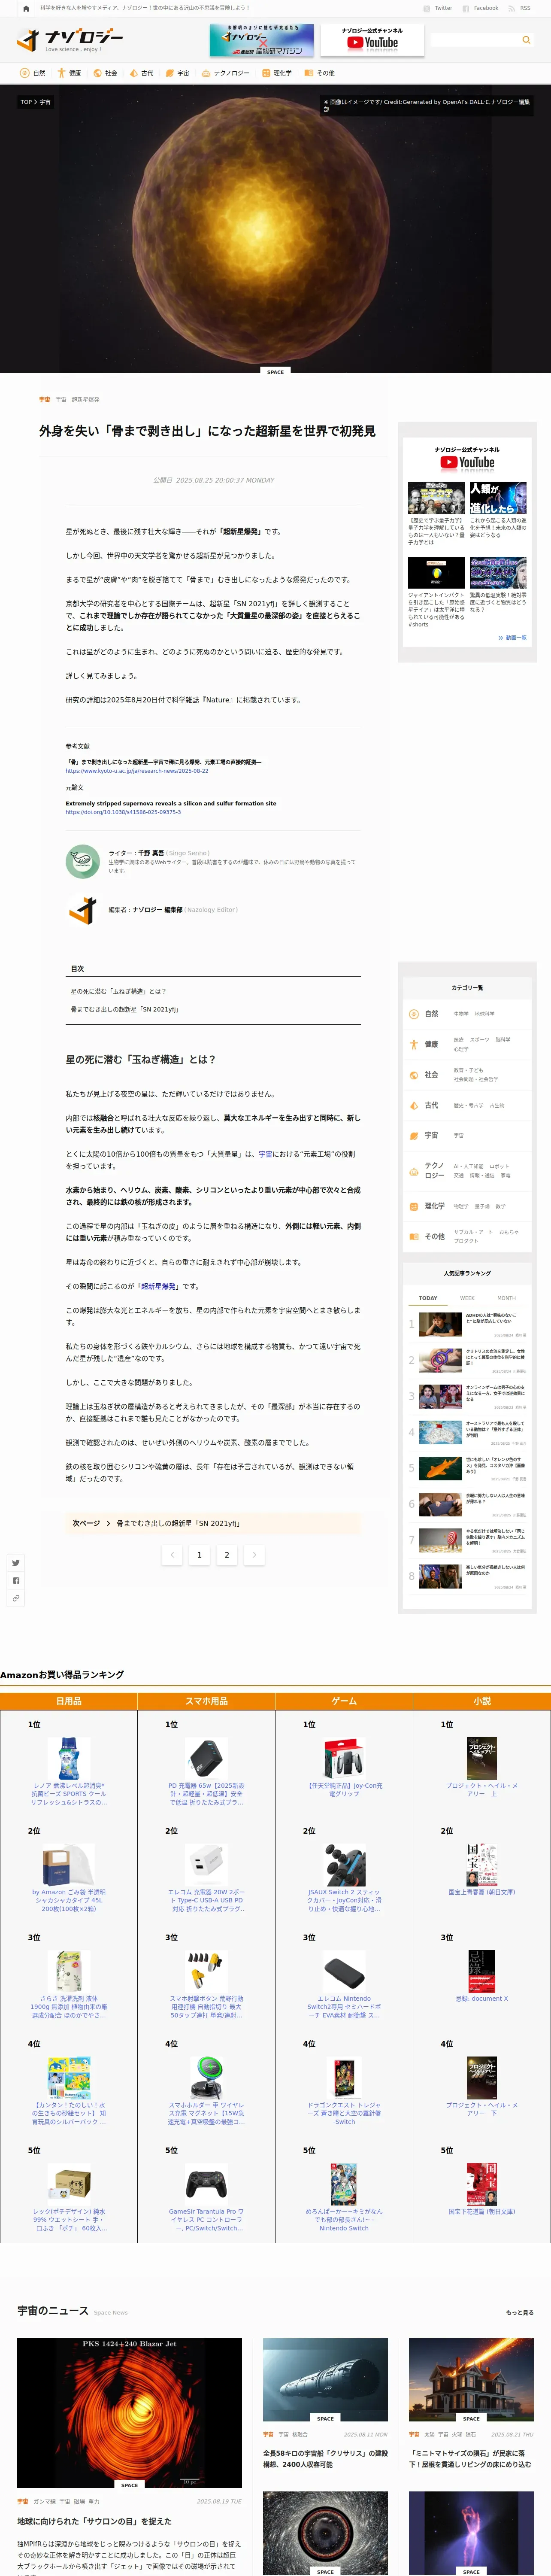
Task: Click the previous page arrow in pagination
Action: pyautogui.click(x=172, y=1554)
